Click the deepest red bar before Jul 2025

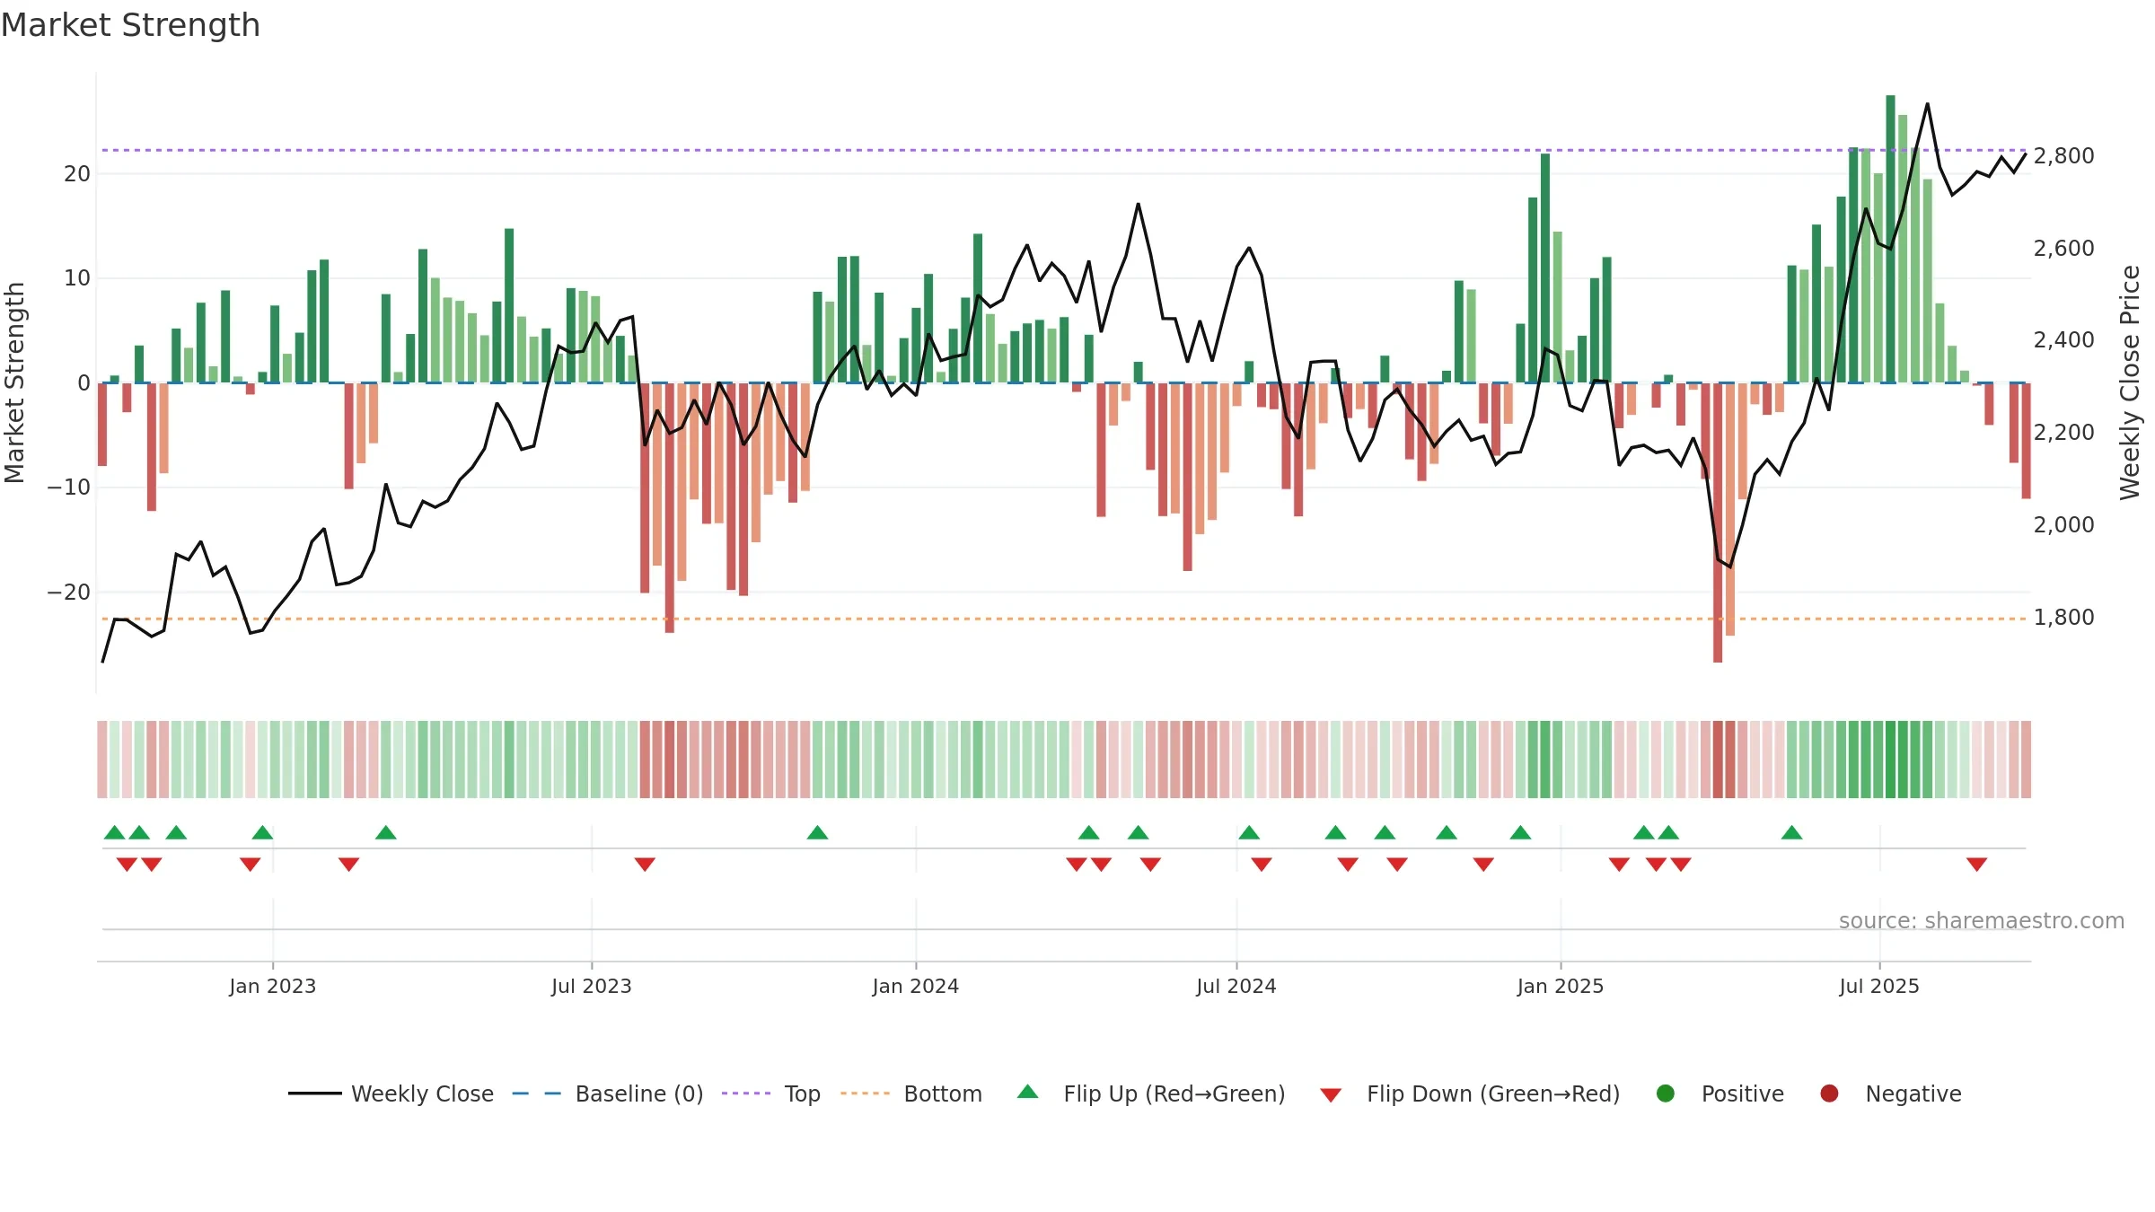(x=1718, y=523)
